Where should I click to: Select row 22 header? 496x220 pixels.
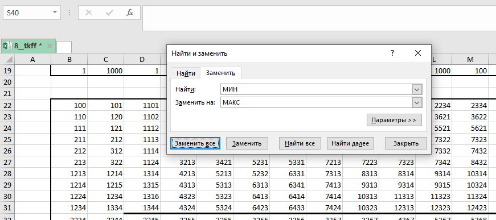(x=7, y=105)
